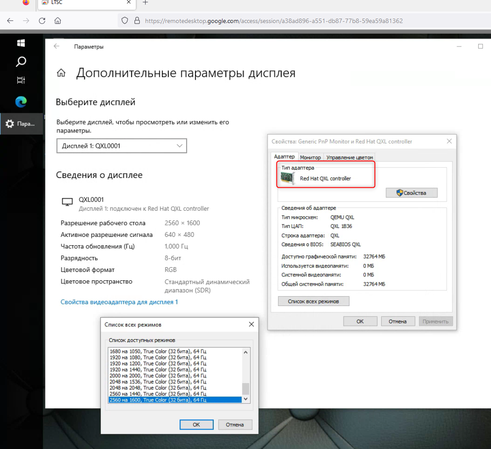This screenshot has width=491, height=449.
Task: Reload the browser page
Action: pyautogui.click(x=42, y=21)
